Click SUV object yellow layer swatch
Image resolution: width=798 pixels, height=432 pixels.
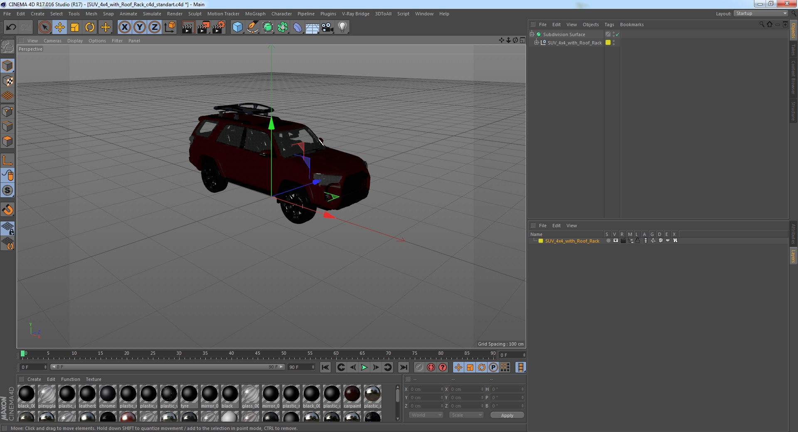(608, 42)
